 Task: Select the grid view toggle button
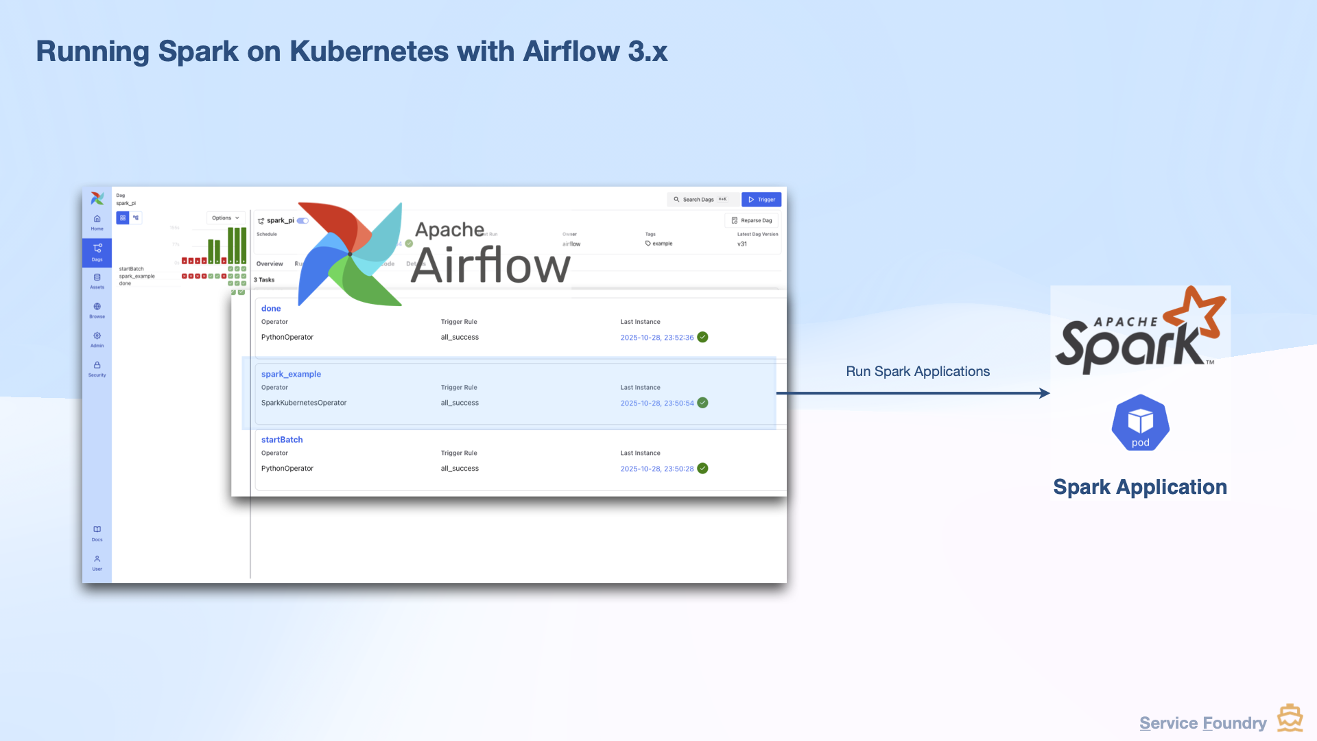click(123, 217)
